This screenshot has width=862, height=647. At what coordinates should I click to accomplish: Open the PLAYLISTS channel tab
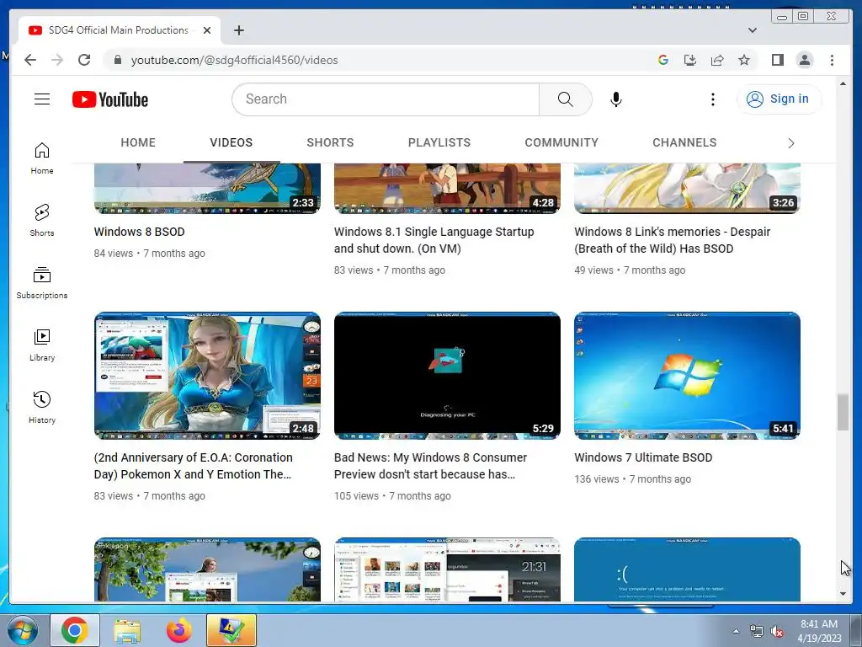pyautogui.click(x=439, y=142)
